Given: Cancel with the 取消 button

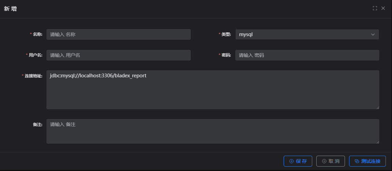Looking at the screenshot, I should 331,161.
